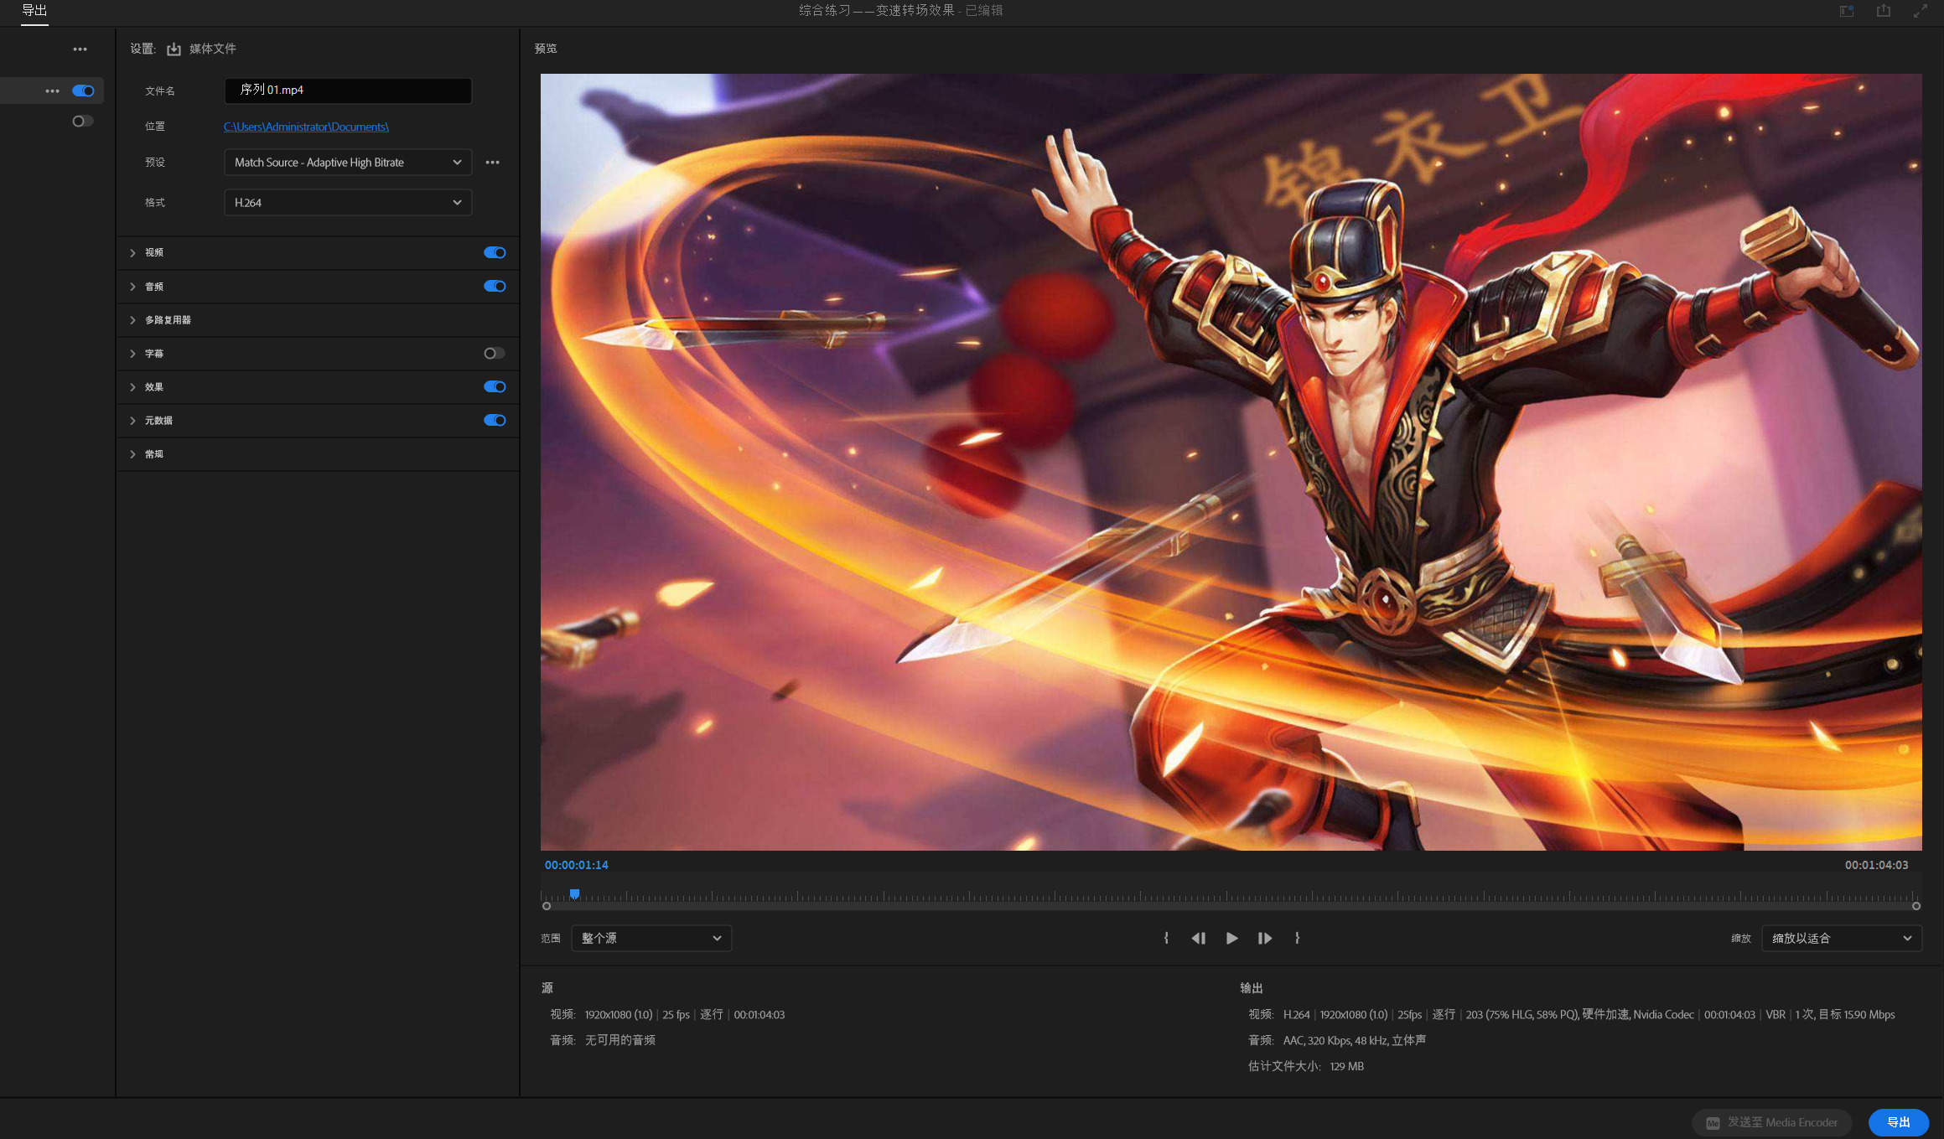Open the H.264 format dropdown

[x=347, y=203]
